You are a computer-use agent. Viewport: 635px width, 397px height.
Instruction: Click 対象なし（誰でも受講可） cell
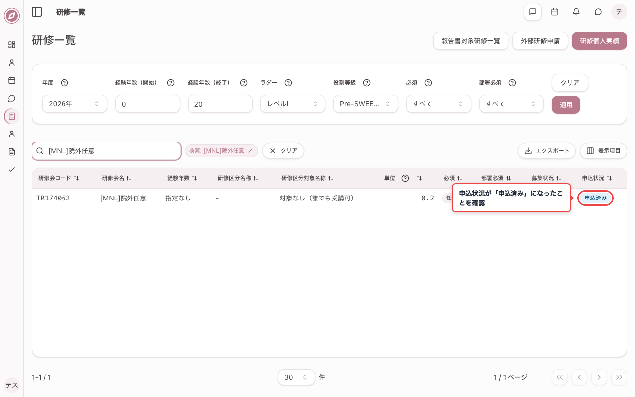click(318, 198)
